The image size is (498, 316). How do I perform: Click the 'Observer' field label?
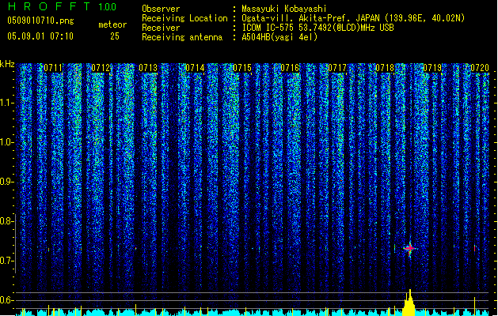(x=161, y=9)
